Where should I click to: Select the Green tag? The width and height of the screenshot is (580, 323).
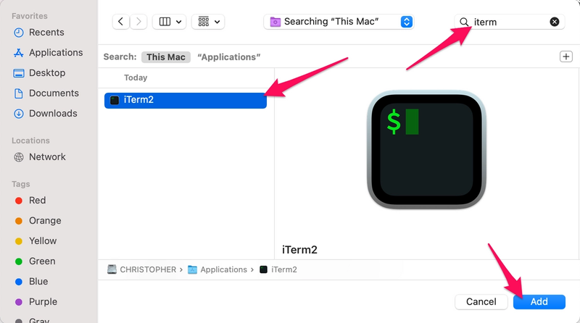[42, 261]
